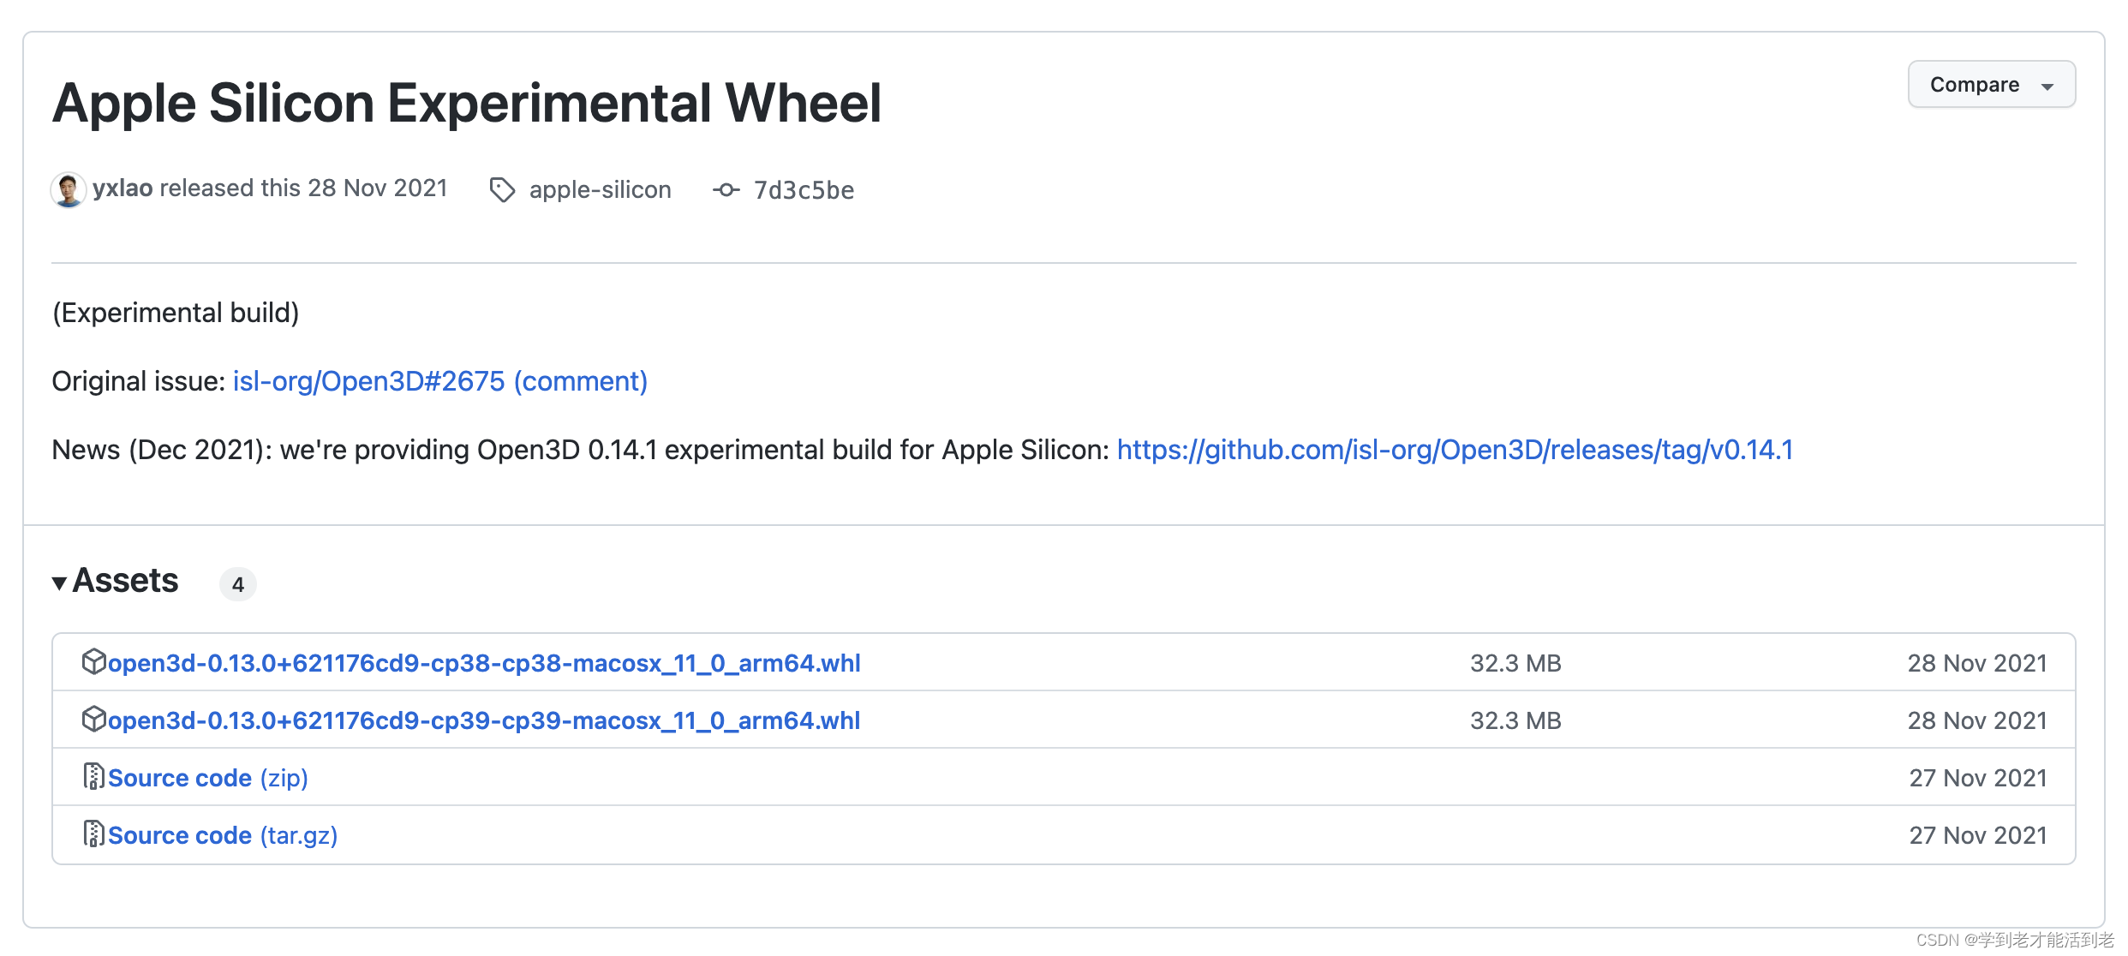Image resolution: width=2128 pixels, height=956 pixels.
Task: Download the cp38 macosx arm64 wheel
Action: point(484,663)
